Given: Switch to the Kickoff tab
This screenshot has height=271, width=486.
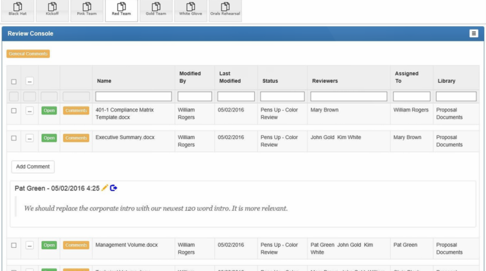Looking at the screenshot, I should click(x=52, y=10).
